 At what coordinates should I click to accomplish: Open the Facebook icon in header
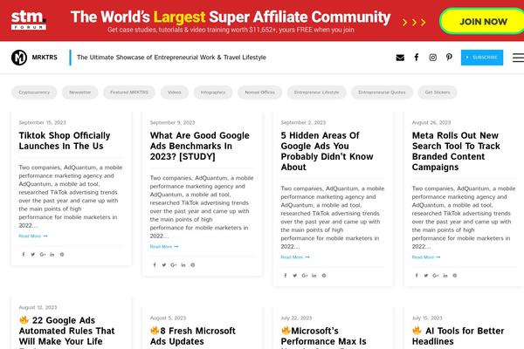pos(417,57)
